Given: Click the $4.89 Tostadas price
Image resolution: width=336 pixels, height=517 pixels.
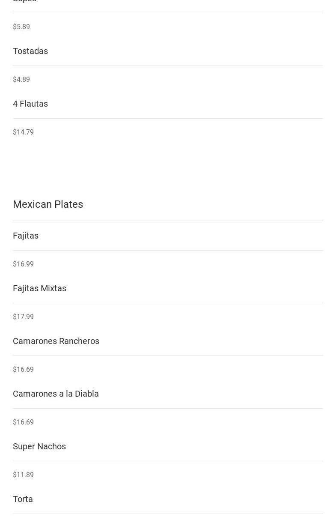Looking at the screenshot, I should [21, 80].
